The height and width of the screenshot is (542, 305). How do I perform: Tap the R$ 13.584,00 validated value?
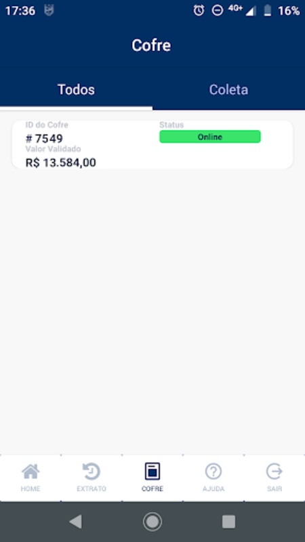pos(61,163)
